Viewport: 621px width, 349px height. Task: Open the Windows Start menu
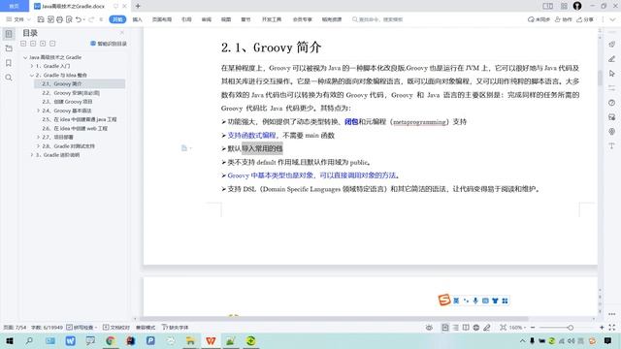pos(10,340)
